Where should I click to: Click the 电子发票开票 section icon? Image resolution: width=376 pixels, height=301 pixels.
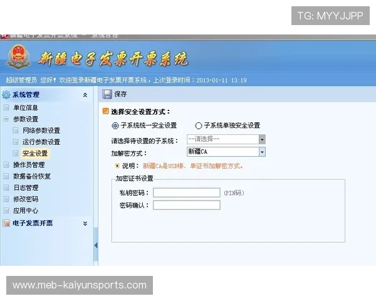coord(6,223)
